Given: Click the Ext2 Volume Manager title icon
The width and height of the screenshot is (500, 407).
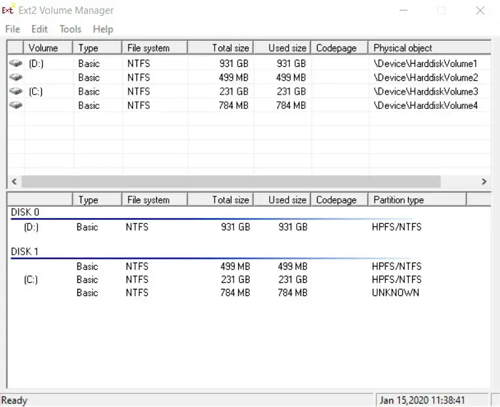Looking at the screenshot, I should 8,10.
